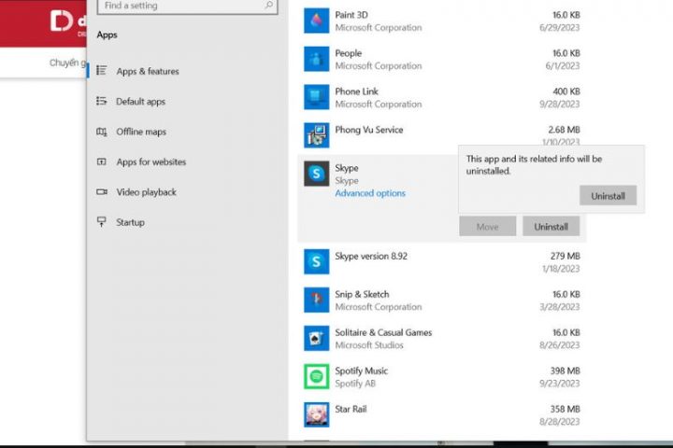
Task: Click the Skype version 8.92 icon
Action: (x=317, y=261)
